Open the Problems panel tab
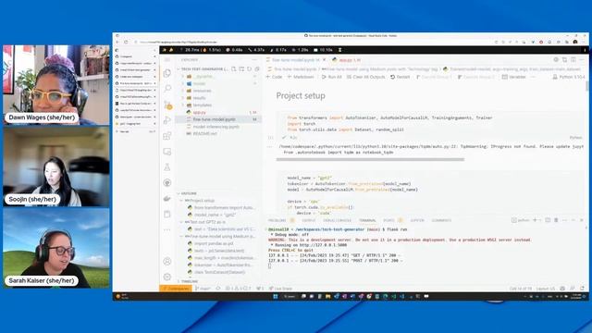Viewport: 592px width, 333px height. click(x=277, y=220)
